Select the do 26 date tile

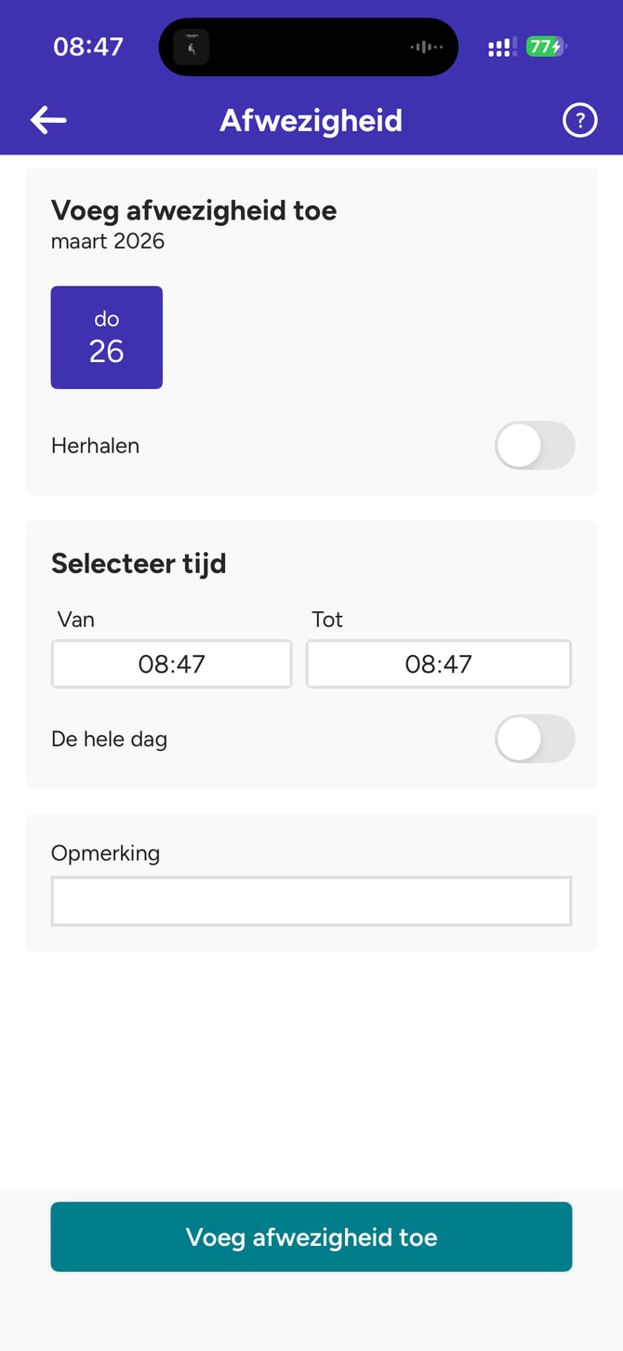[107, 337]
